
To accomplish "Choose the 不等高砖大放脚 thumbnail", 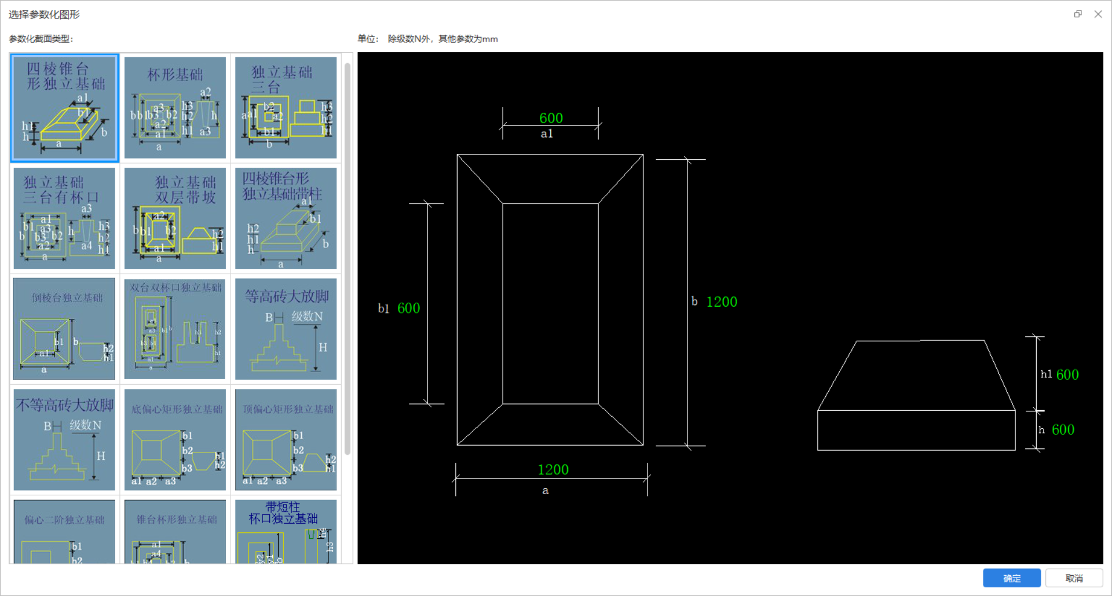I will 64,439.
